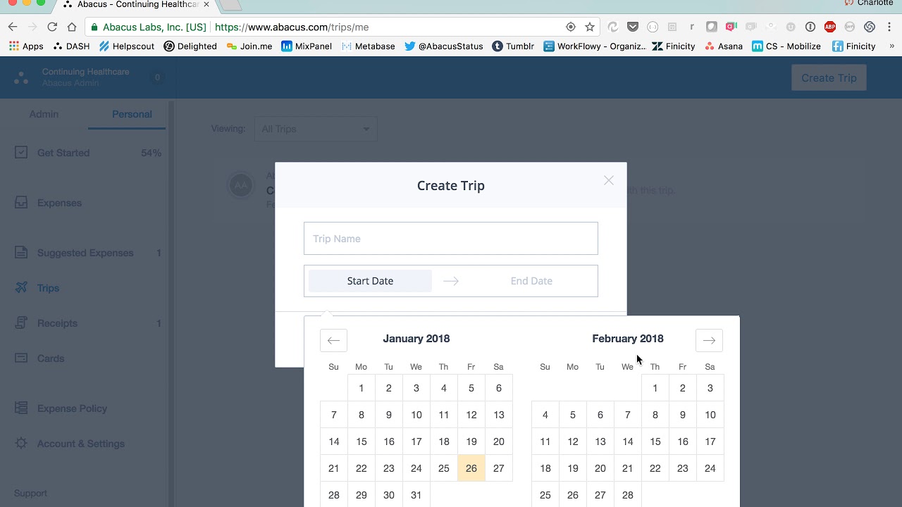Click the browser back arrow
Image resolution: width=902 pixels, height=507 pixels.
pos(13,27)
